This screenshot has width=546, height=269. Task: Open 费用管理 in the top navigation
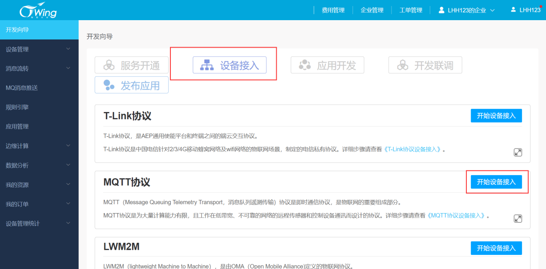(333, 10)
